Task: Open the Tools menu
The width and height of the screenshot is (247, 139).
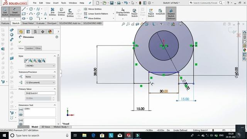Action: (63, 3)
